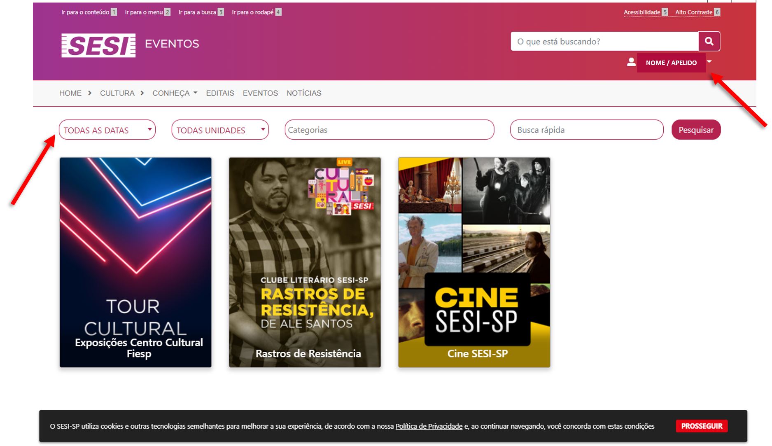This screenshot has height=446, width=772.
Task: Open the EDITAIS section
Action: tap(220, 93)
